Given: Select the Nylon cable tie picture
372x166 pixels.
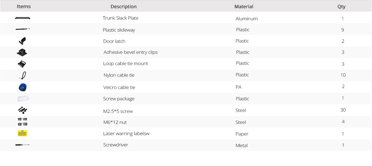Looking at the screenshot, I should pos(22,75).
